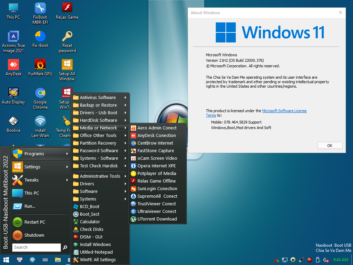Click the Windows Start button in taskbar

pyautogui.click(x=6, y=259)
